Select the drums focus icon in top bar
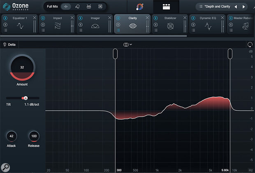 [x=88, y=7]
